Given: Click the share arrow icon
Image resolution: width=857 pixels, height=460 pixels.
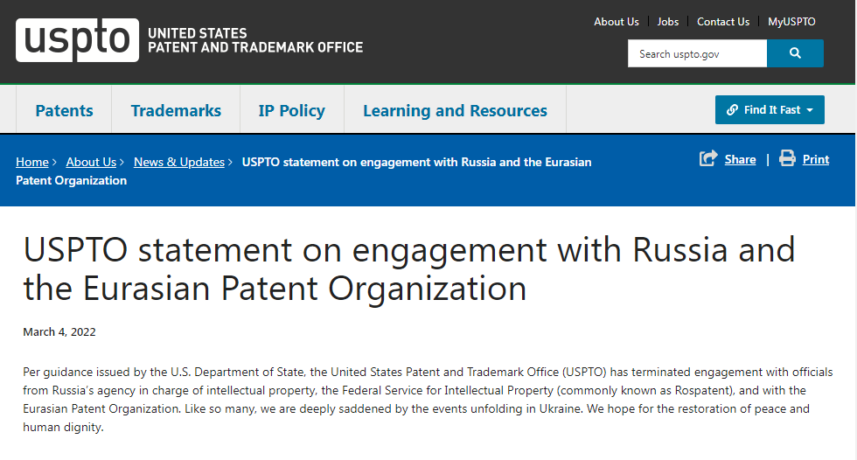Looking at the screenshot, I should 708,158.
